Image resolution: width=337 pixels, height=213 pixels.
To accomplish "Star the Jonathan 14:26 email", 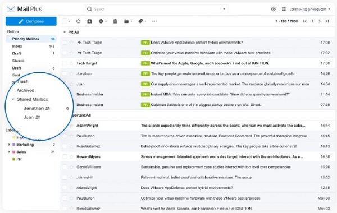I will (x=71, y=73).
